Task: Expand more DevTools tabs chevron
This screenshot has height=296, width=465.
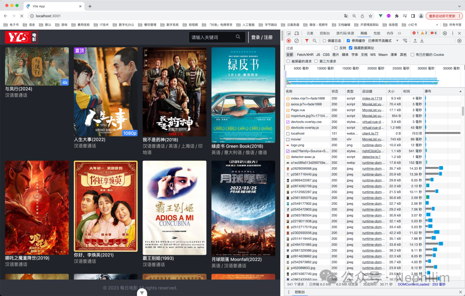Action: click(400, 33)
